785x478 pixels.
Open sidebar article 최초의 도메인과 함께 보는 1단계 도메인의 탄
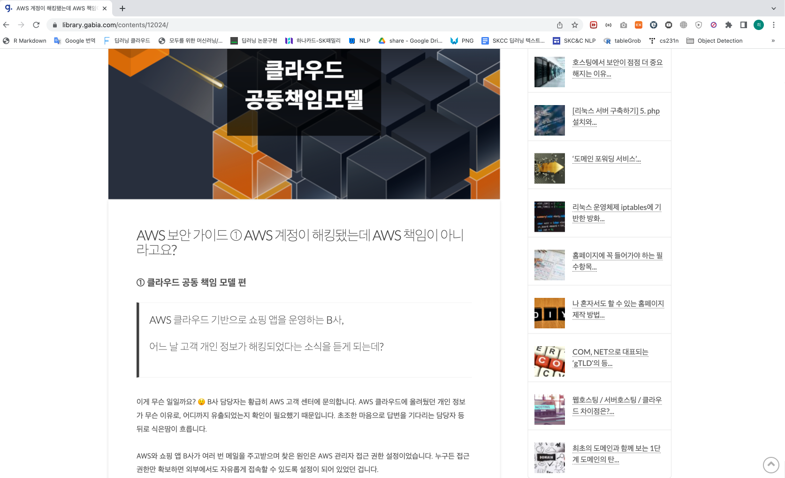[616, 454]
